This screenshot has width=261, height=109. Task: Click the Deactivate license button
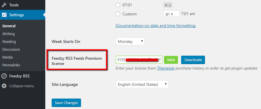(x=193, y=60)
